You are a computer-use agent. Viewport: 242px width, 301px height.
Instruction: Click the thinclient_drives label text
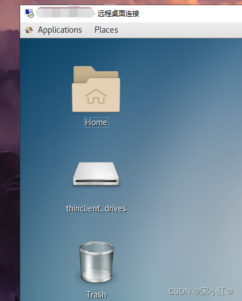pyautogui.click(x=96, y=209)
